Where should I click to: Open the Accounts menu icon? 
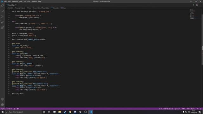coord(3,99)
